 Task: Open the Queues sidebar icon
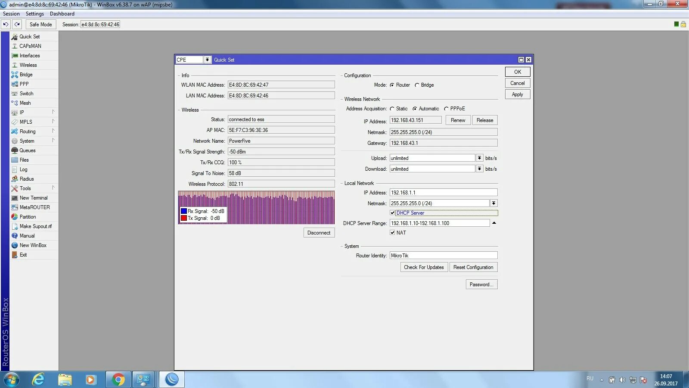click(15, 150)
